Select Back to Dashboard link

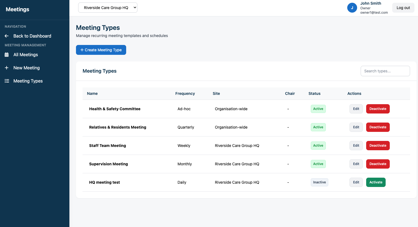pyautogui.click(x=32, y=36)
